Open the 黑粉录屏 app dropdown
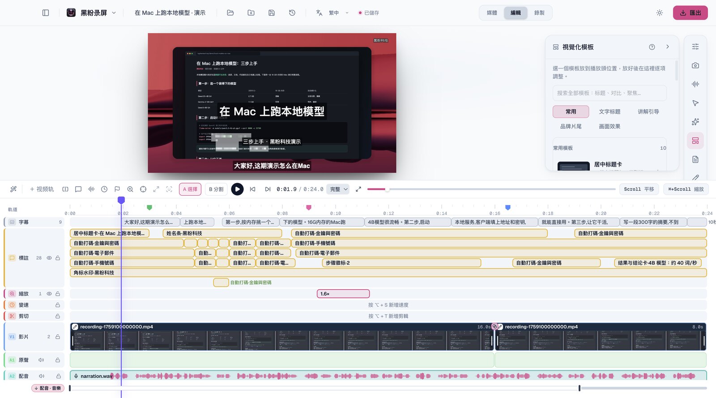716x398 pixels. pyautogui.click(x=91, y=13)
